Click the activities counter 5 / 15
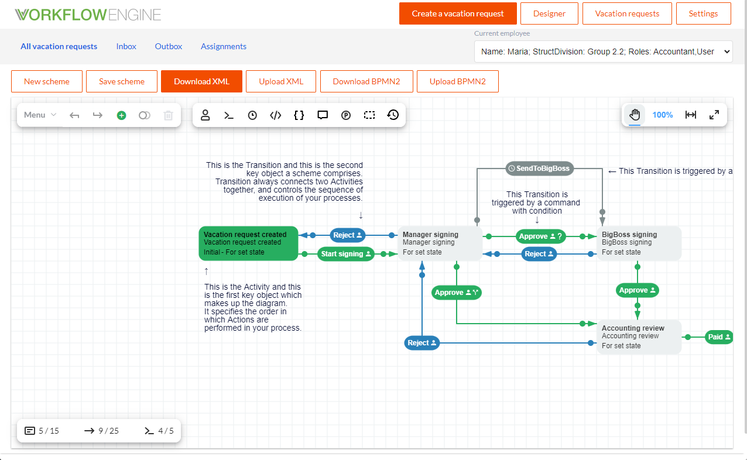Image resolution: width=747 pixels, height=460 pixels. [42, 431]
